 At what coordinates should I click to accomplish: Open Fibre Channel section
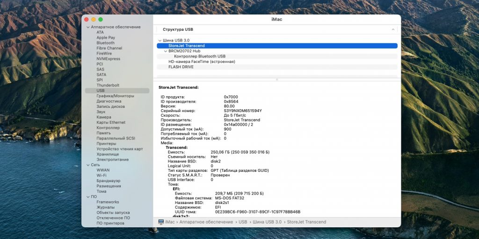[109, 48]
